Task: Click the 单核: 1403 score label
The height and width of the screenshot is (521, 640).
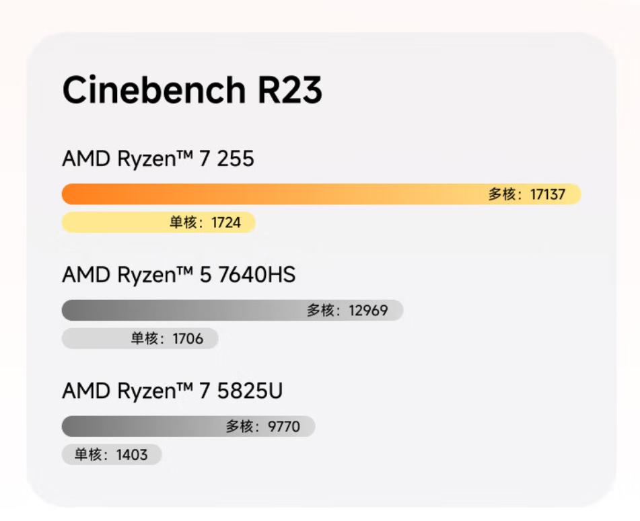Action: tap(111, 454)
